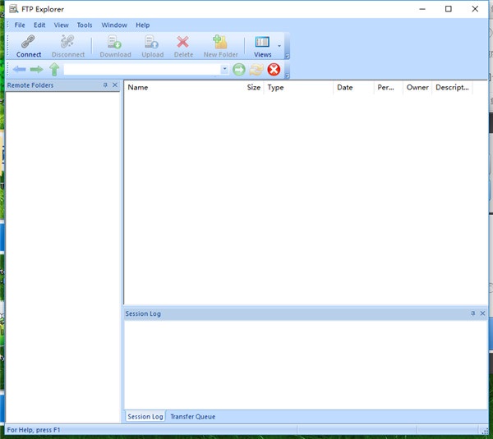The width and height of the screenshot is (493, 439).
Task: Switch to the Transfer Queue tab
Action: [192, 417]
